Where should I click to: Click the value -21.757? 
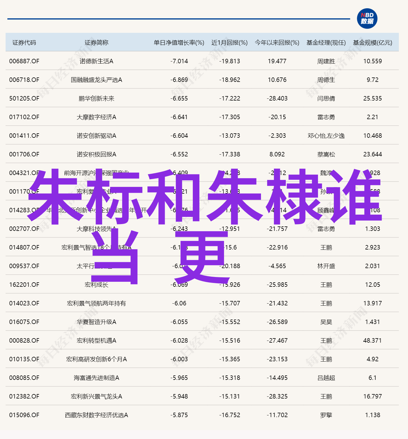click(x=277, y=229)
